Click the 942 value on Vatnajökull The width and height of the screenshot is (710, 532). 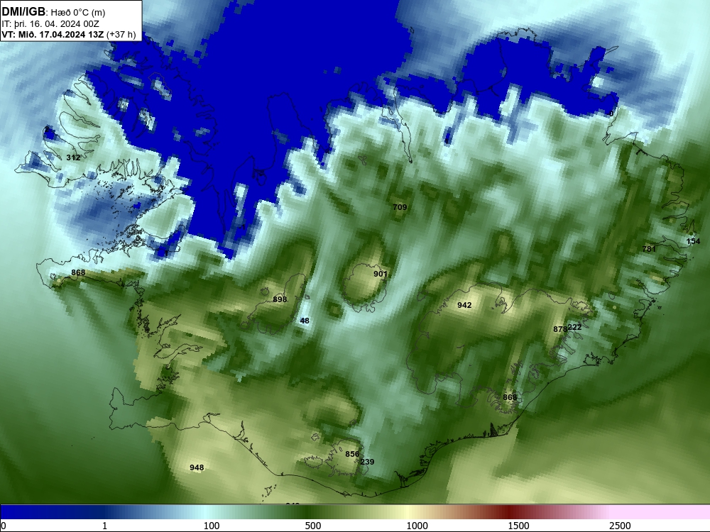464,305
